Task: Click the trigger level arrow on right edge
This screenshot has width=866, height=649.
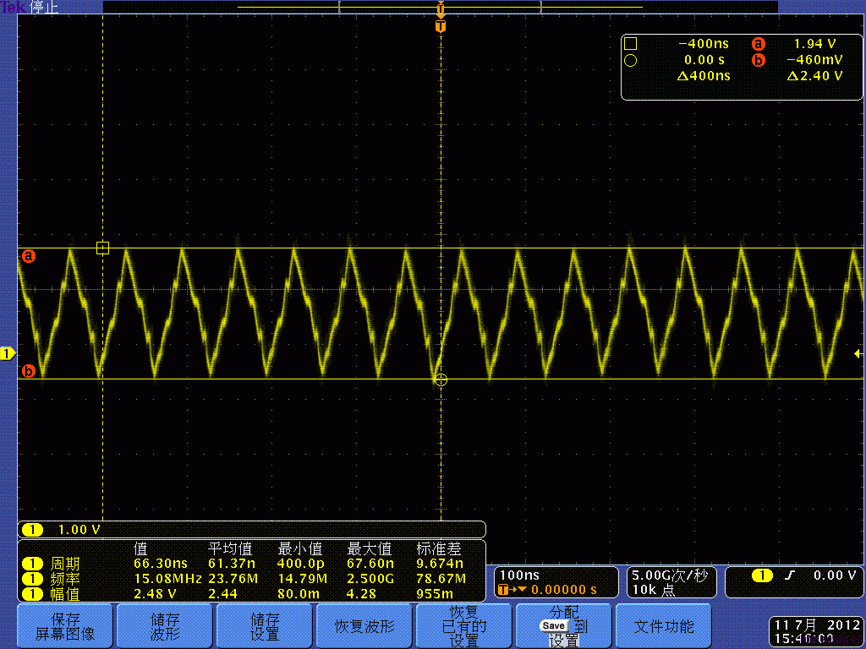Action: click(x=858, y=353)
